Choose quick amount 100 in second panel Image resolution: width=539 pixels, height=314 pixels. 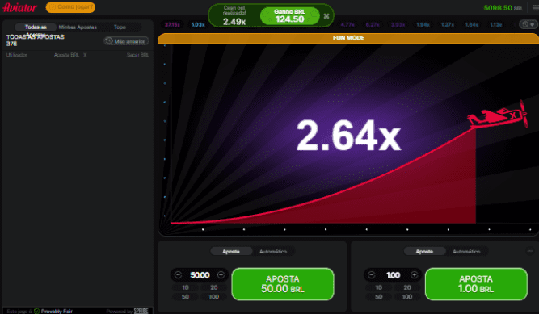pyautogui.click(x=407, y=296)
